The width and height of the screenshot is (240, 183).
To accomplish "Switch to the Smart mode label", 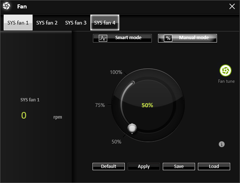I will 128,38.
